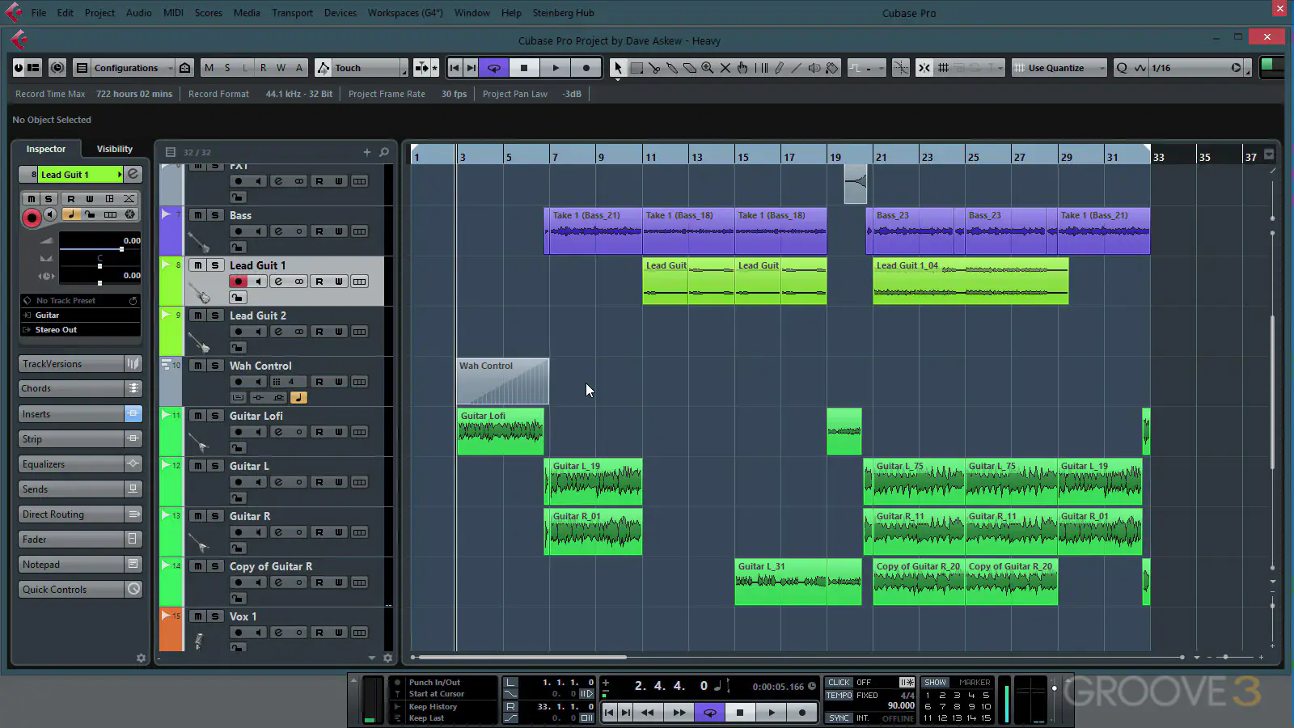The height and width of the screenshot is (728, 1294).
Task: Click the add track plus icon
Action: 366,152
